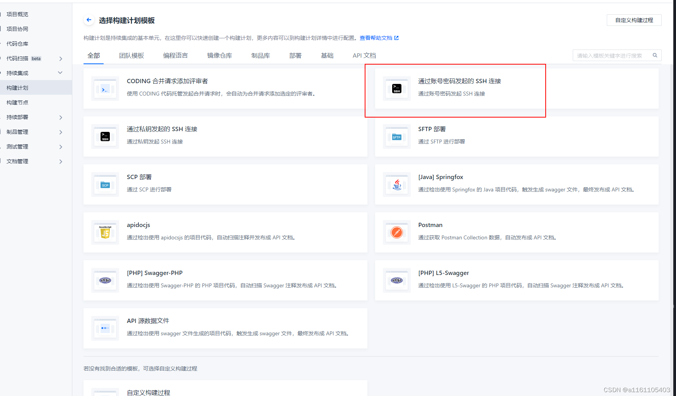The width and height of the screenshot is (676, 396).
Task: Click the 通过账号密码发起的 SSH 连接 icon
Action: [x=397, y=89]
